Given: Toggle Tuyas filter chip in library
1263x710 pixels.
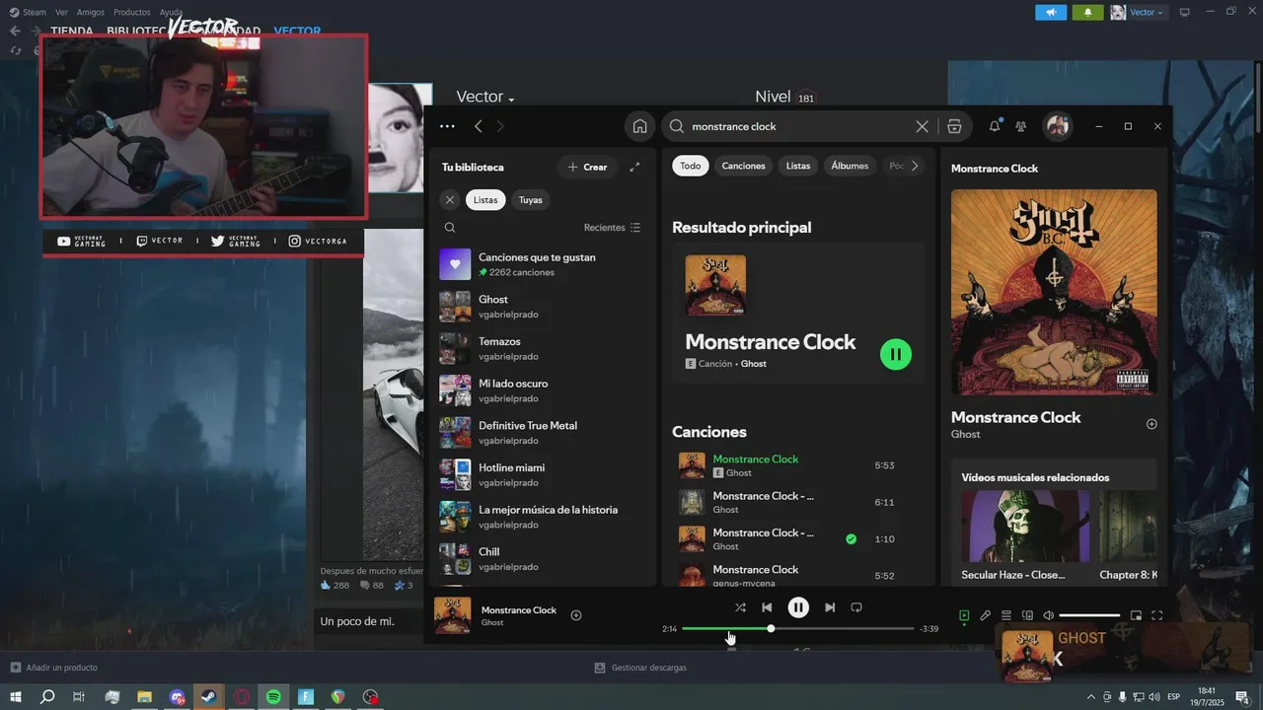Looking at the screenshot, I should tap(531, 199).
